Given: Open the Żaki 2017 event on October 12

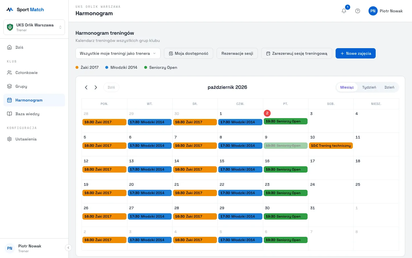Looking at the screenshot, I should pos(104,169).
